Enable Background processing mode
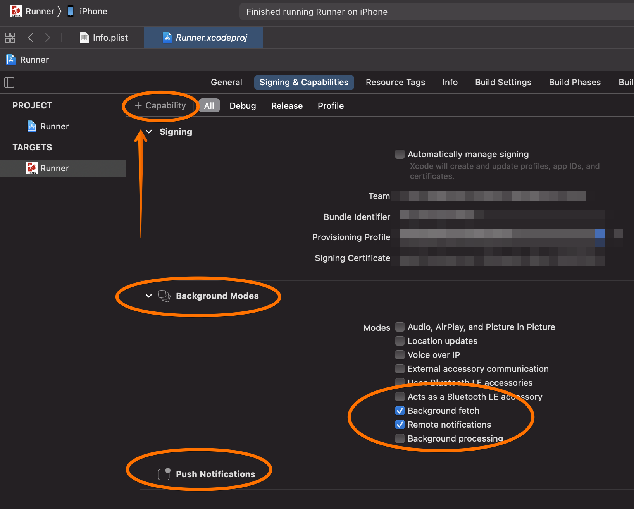The image size is (634, 509). click(x=400, y=438)
